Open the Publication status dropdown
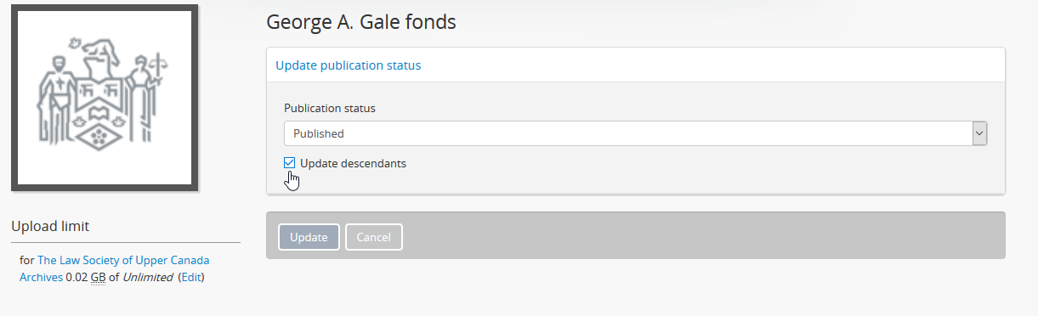This screenshot has width=1038, height=316. click(635, 133)
